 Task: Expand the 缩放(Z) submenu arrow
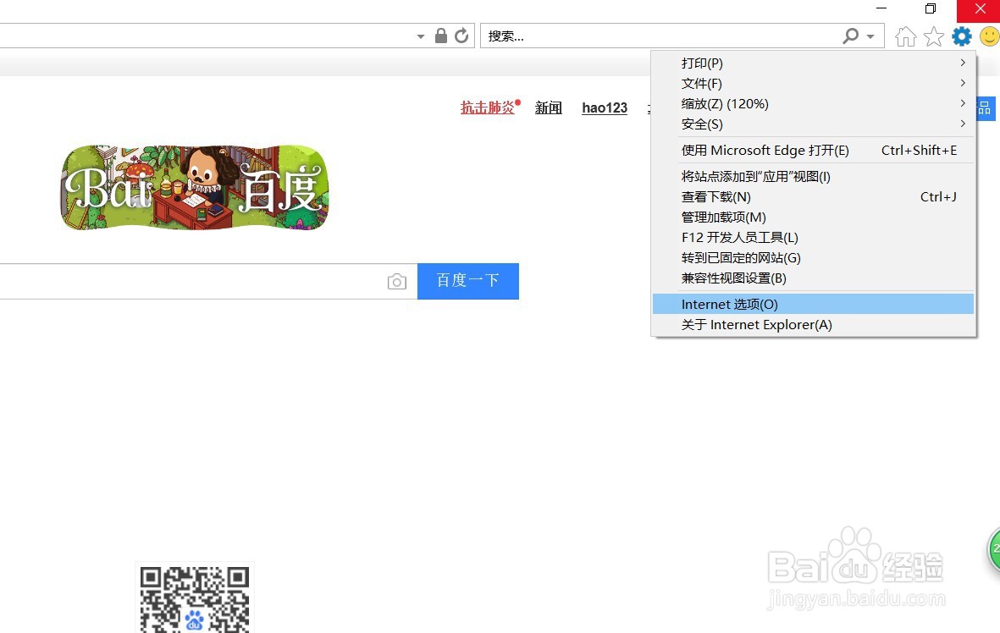tap(963, 103)
